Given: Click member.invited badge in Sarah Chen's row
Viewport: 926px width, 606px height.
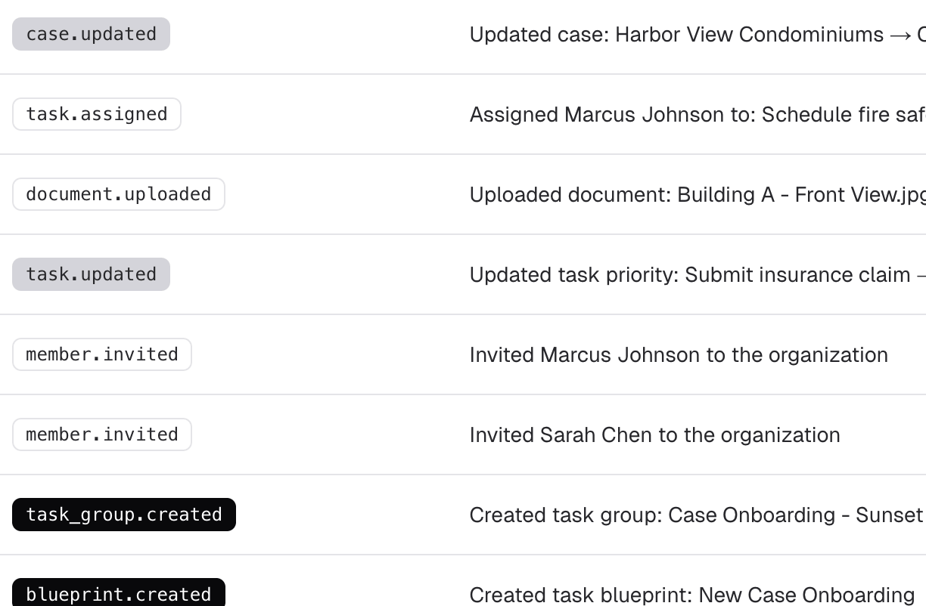Looking at the screenshot, I should coord(101,434).
